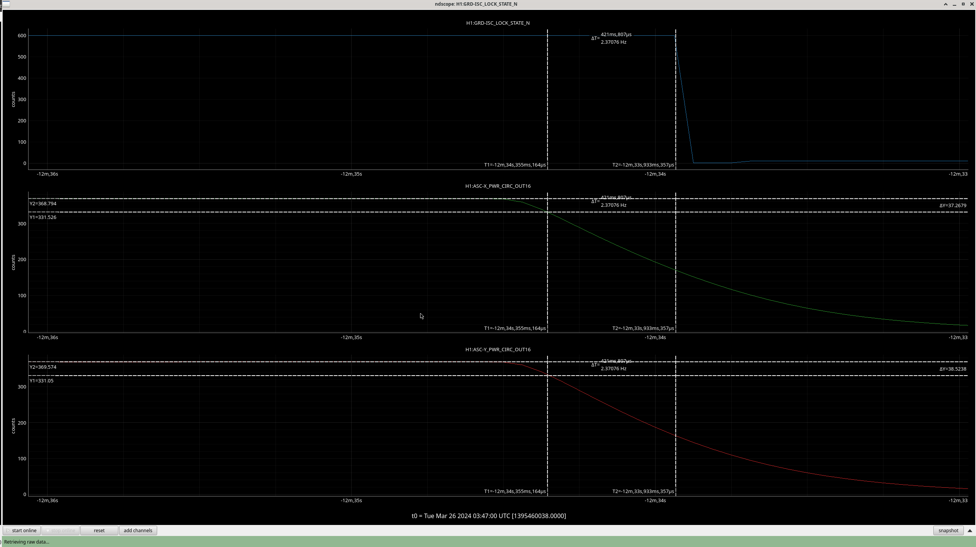Click the H1:ASC-Y_PWR_CIRC_OUT16 plot title
Image resolution: width=976 pixels, height=547 pixels.
498,349
